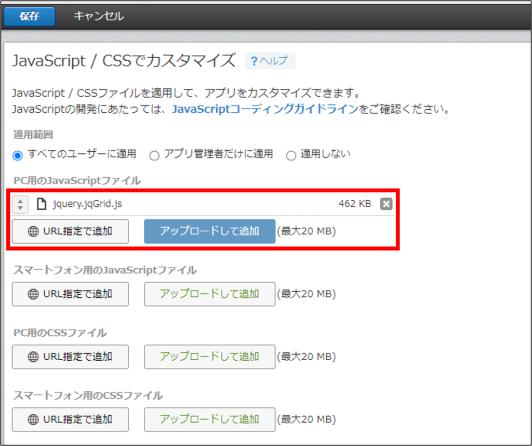Select すべてのユーザーに適用 radio button
This screenshot has height=446, width=532.
point(17,154)
